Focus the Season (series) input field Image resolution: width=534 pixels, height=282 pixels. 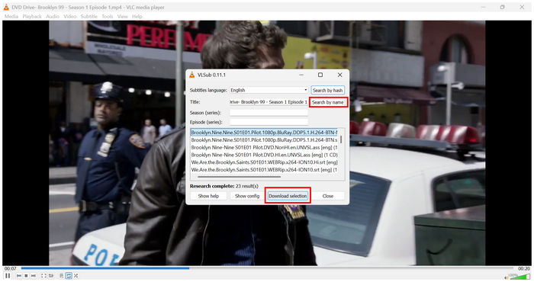point(269,113)
